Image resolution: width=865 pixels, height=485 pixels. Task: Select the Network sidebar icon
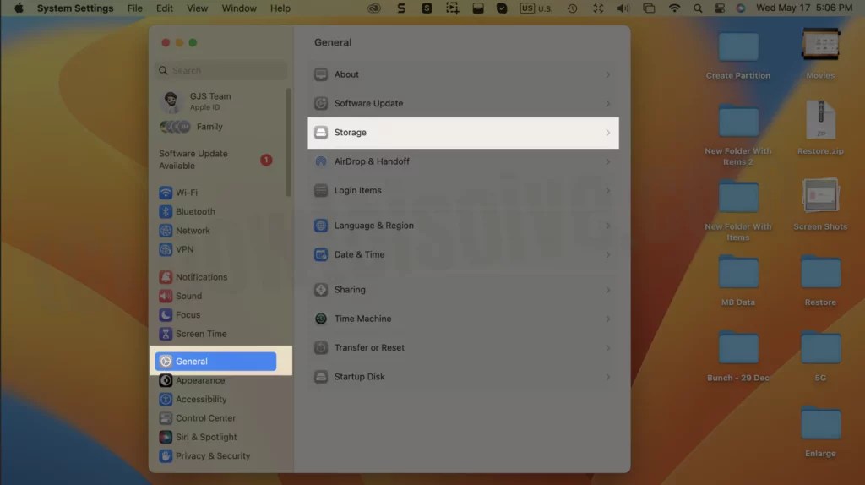(x=166, y=231)
